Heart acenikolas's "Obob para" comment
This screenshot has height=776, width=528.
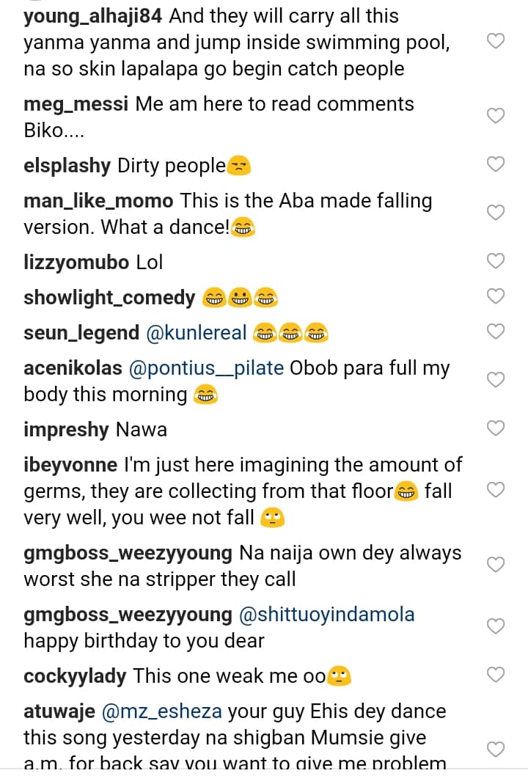496,380
